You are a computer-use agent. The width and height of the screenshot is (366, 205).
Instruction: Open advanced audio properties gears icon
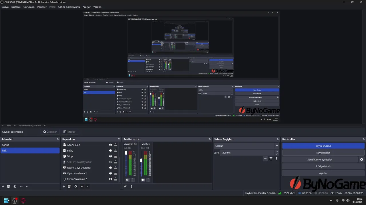pos(125,186)
